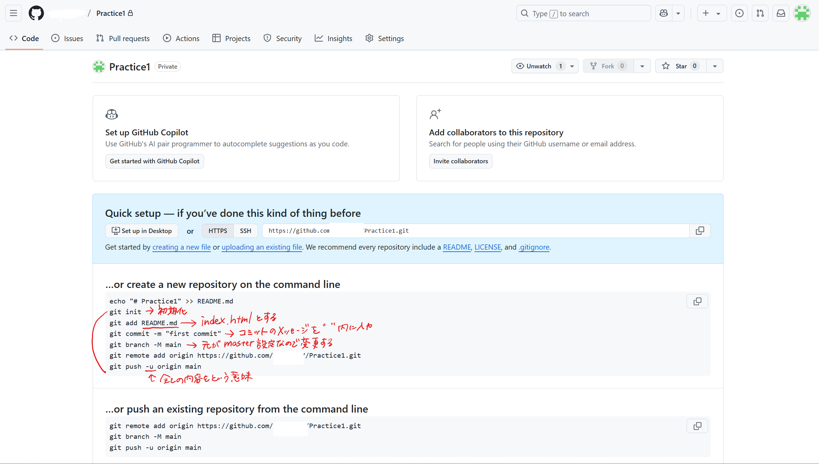Click Invite collaborators button
The width and height of the screenshot is (819, 464).
(x=460, y=161)
